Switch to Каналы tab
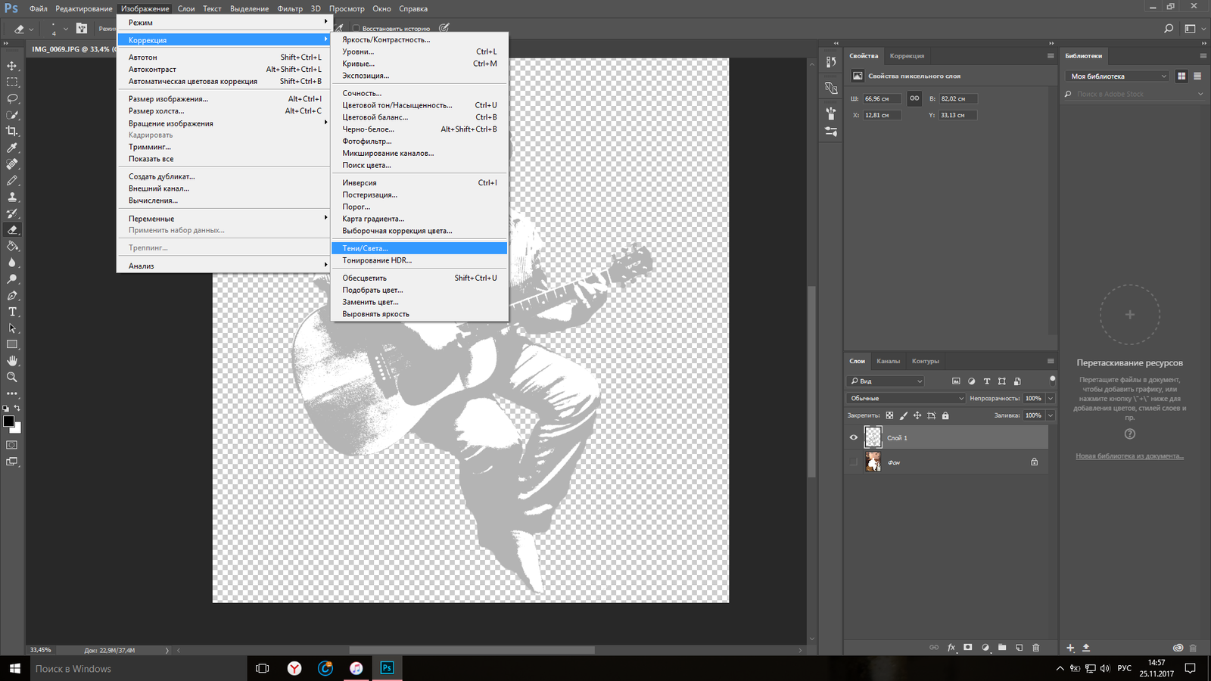This screenshot has height=681, width=1211. (889, 361)
